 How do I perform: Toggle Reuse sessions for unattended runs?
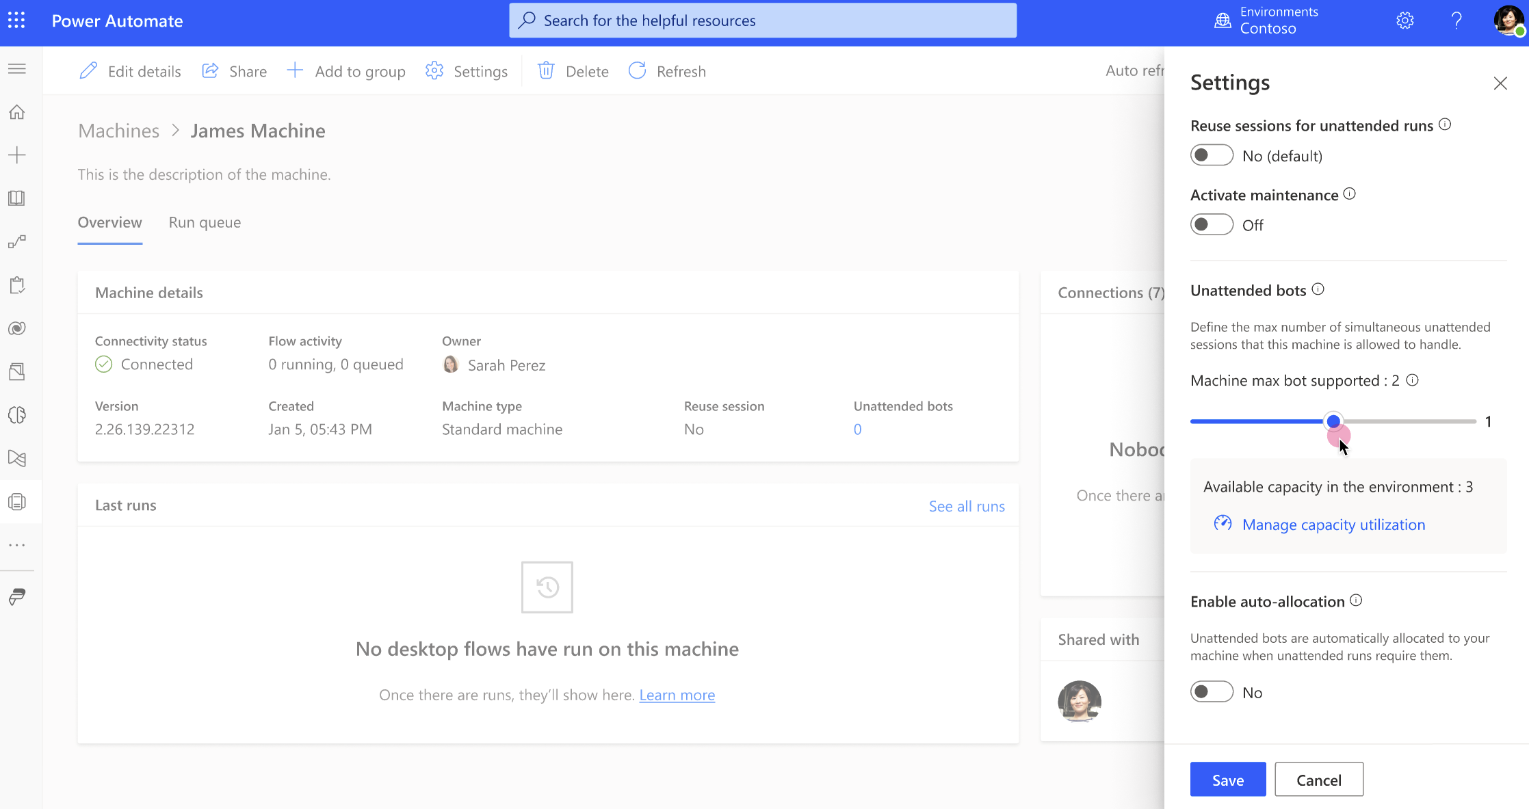coord(1210,156)
